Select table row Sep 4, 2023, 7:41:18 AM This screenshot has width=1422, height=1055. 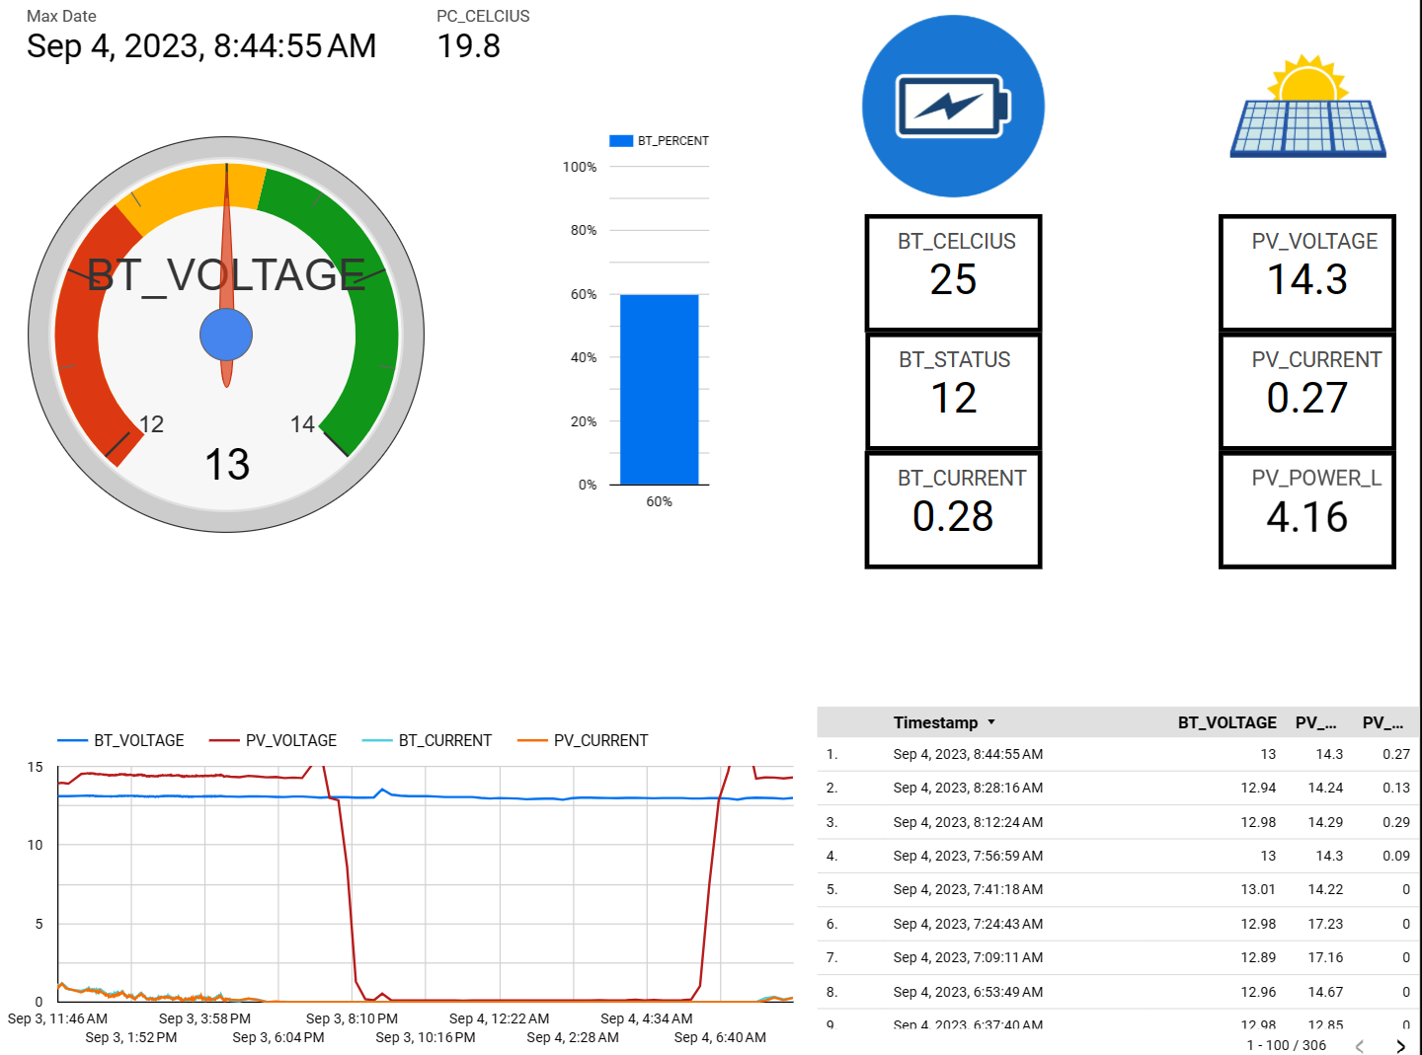pos(1118,889)
